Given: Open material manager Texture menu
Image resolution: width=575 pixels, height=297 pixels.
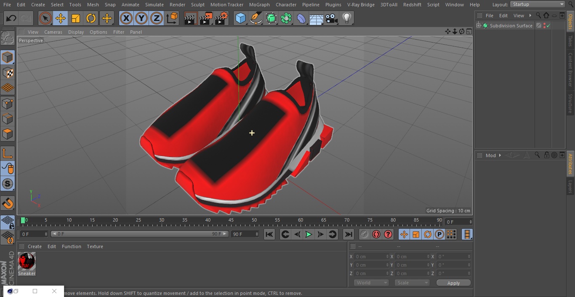Looking at the screenshot, I should point(95,246).
